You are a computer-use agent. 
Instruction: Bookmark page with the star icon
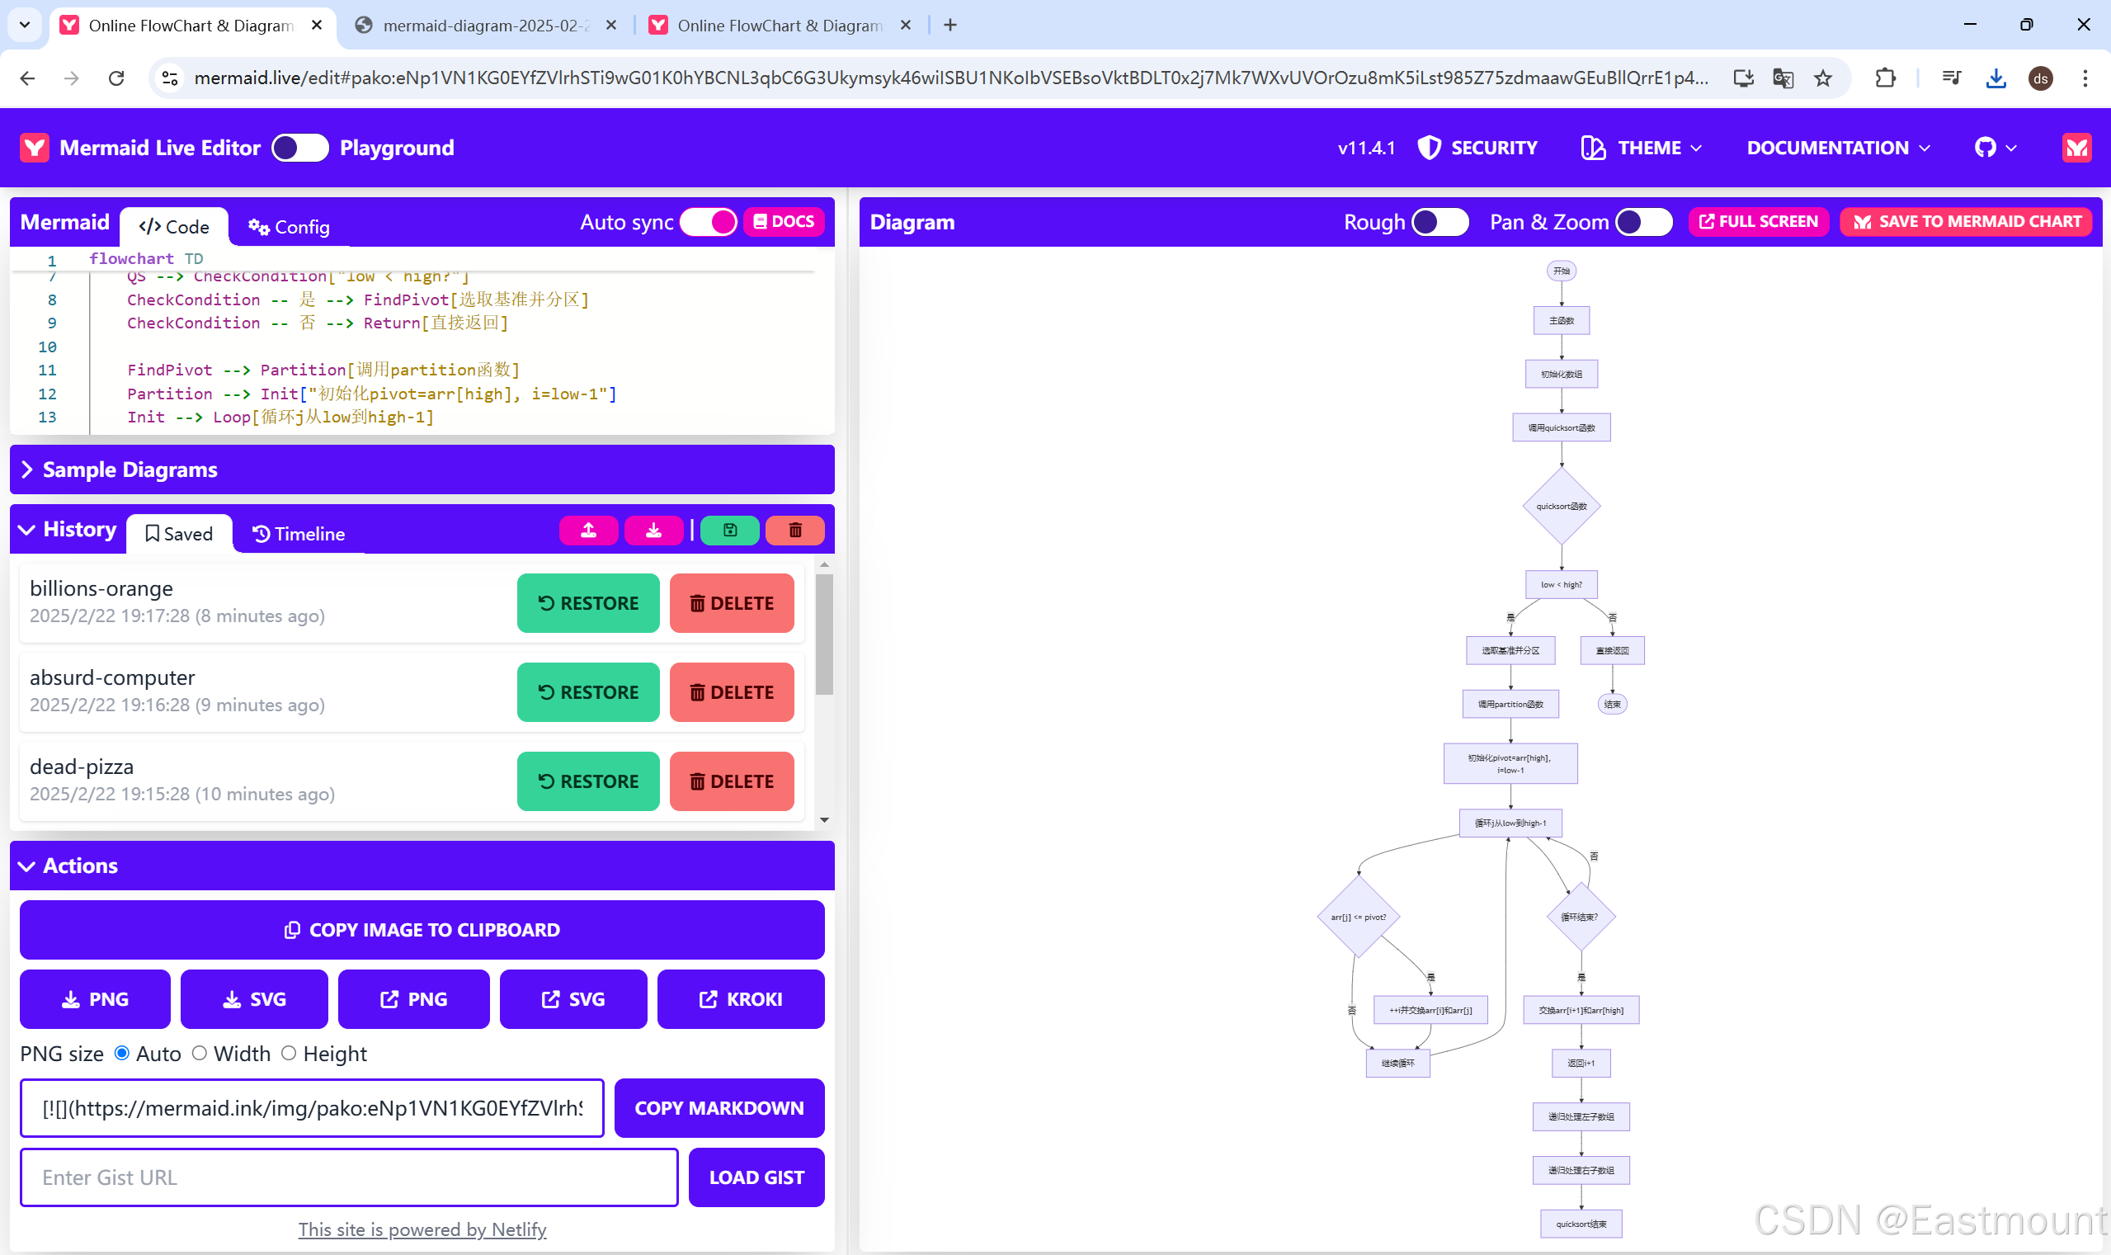[x=1823, y=78]
